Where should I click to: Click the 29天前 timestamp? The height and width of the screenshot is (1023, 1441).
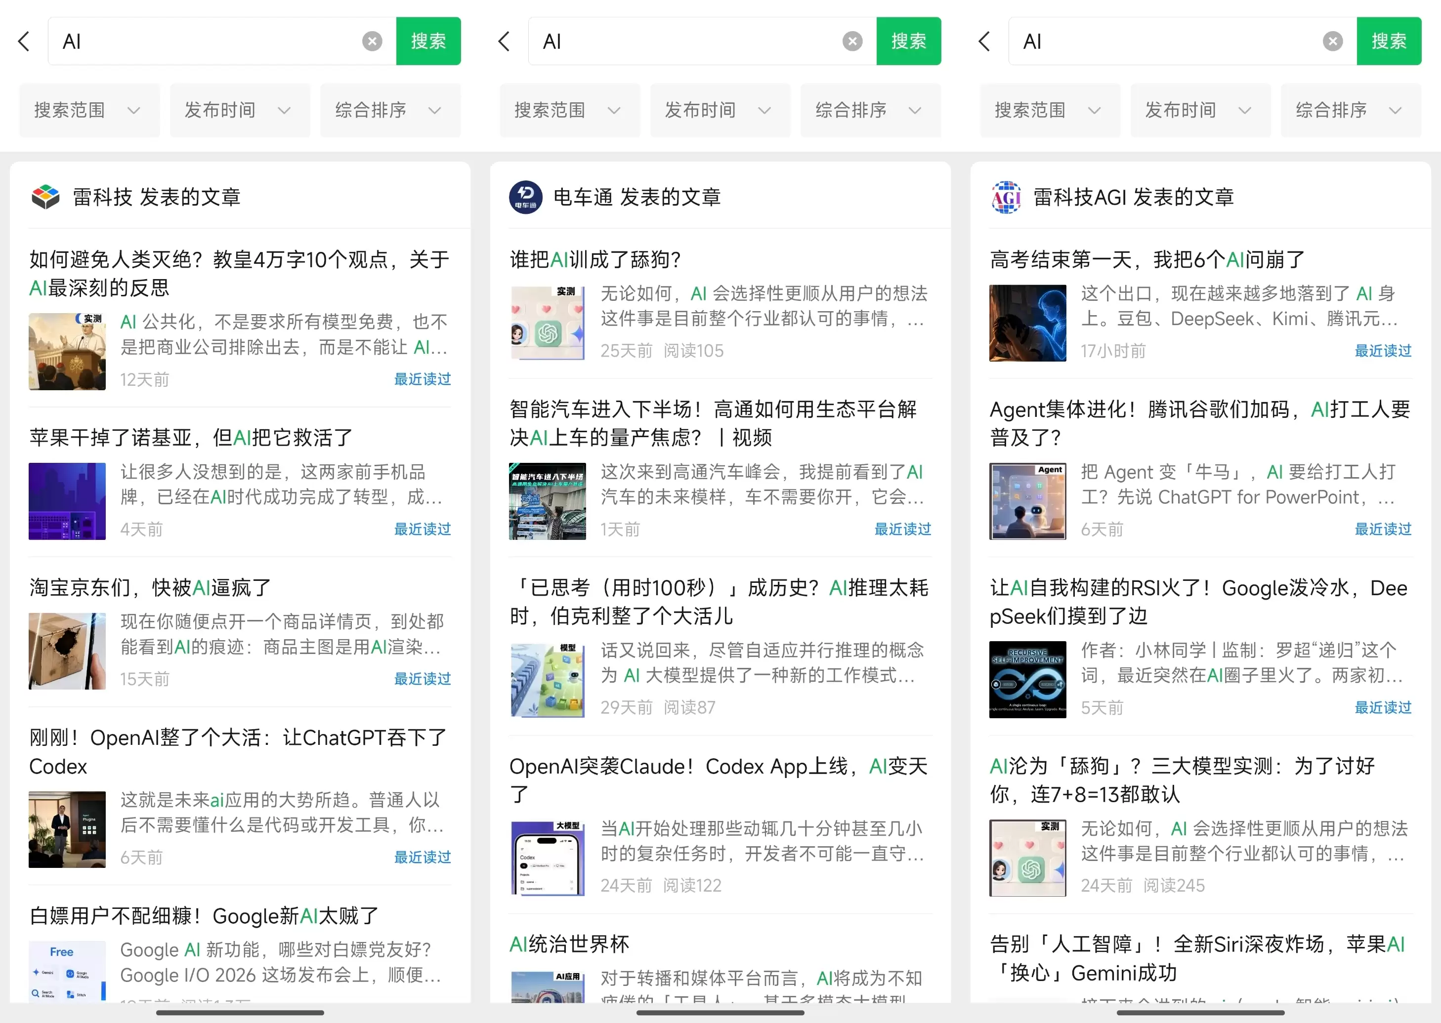click(626, 707)
